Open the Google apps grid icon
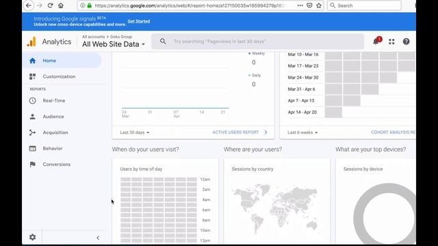This screenshot has height=246, width=438. coord(391,42)
